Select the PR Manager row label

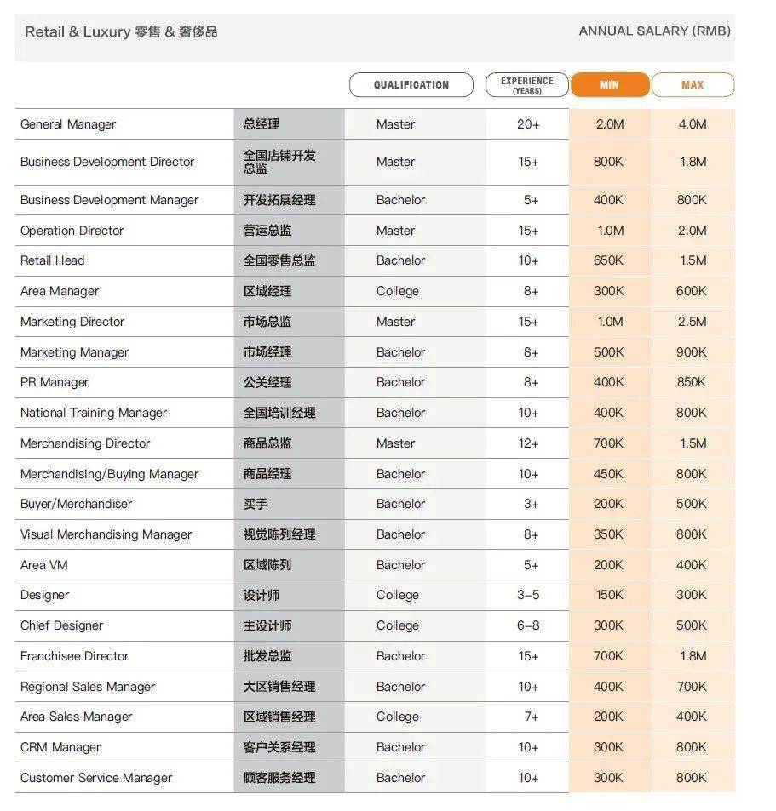coord(55,382)
